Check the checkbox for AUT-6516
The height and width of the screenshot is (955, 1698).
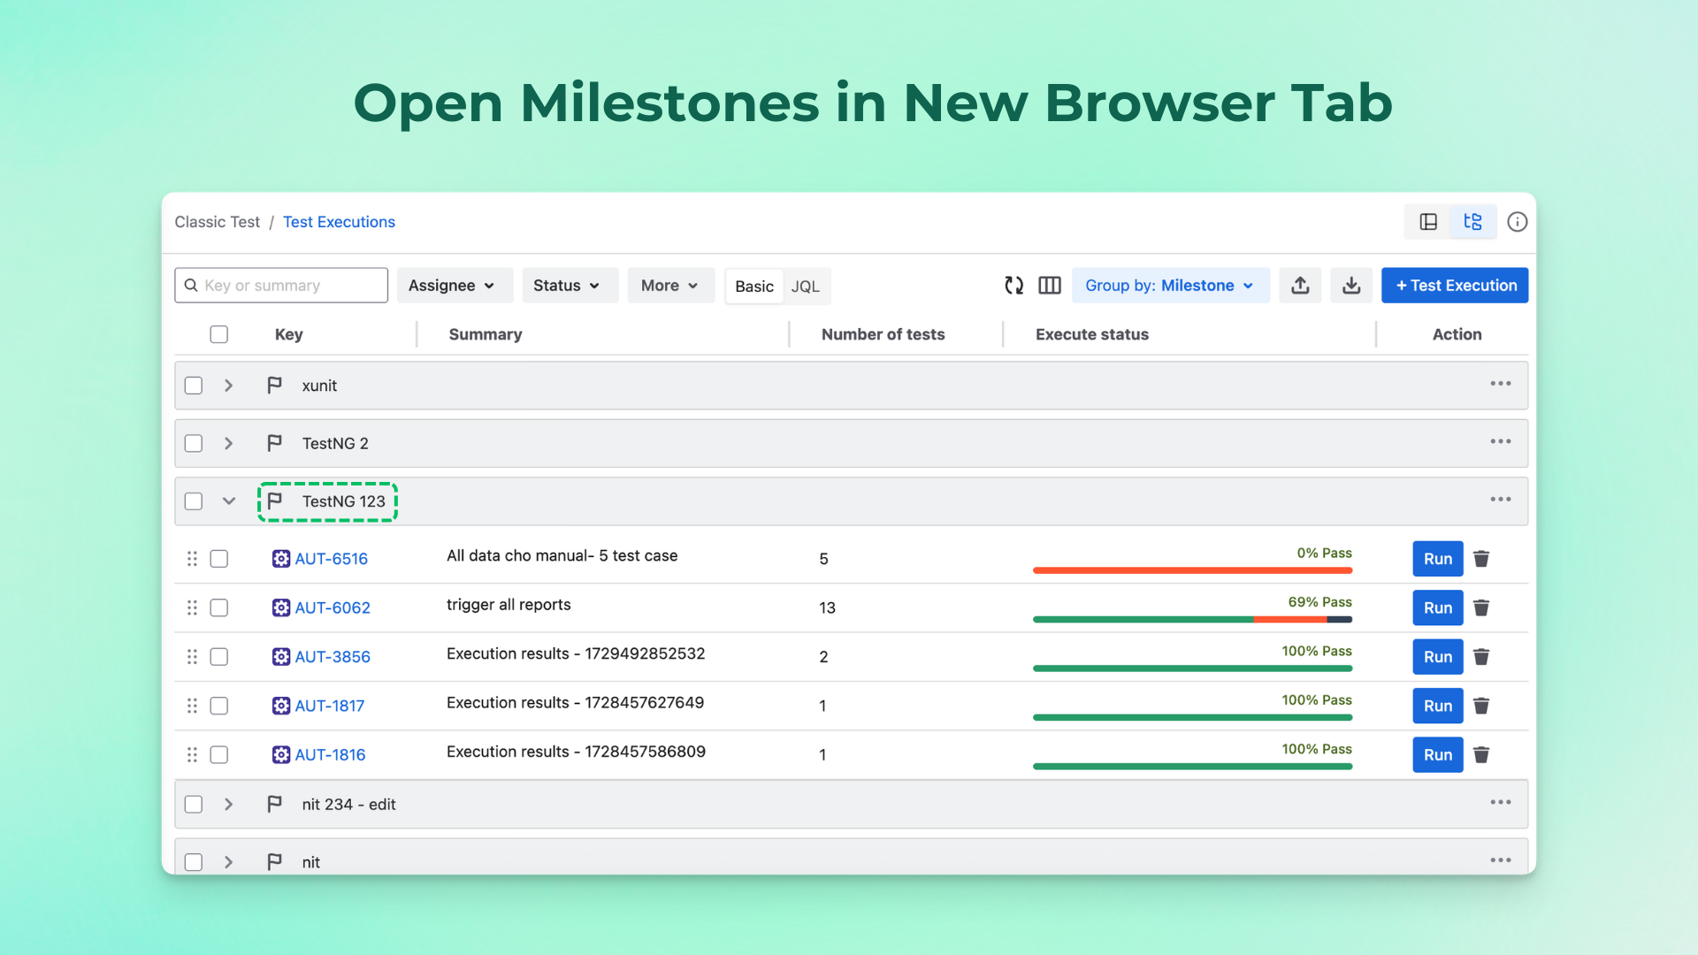pyautogui.click(x=218, y=558)
